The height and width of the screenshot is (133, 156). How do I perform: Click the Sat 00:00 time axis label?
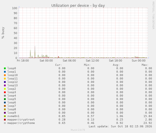pos(46,61)
